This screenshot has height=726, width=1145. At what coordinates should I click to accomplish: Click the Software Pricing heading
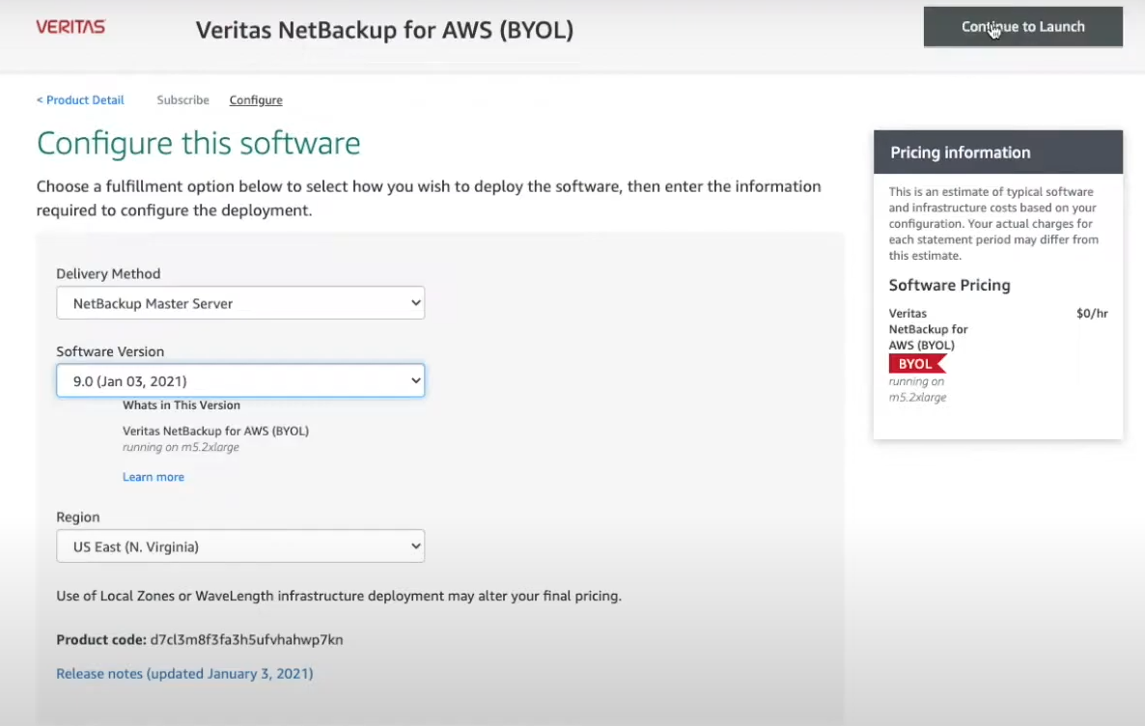pos(949,286)
